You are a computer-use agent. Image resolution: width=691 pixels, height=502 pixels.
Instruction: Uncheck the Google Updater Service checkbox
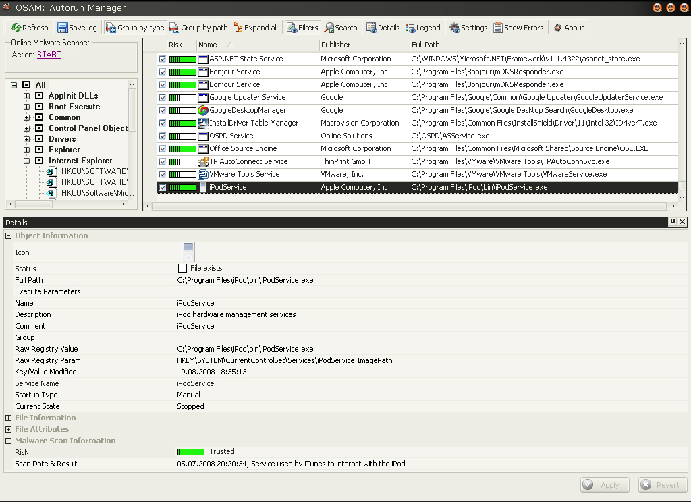point(162,97)
